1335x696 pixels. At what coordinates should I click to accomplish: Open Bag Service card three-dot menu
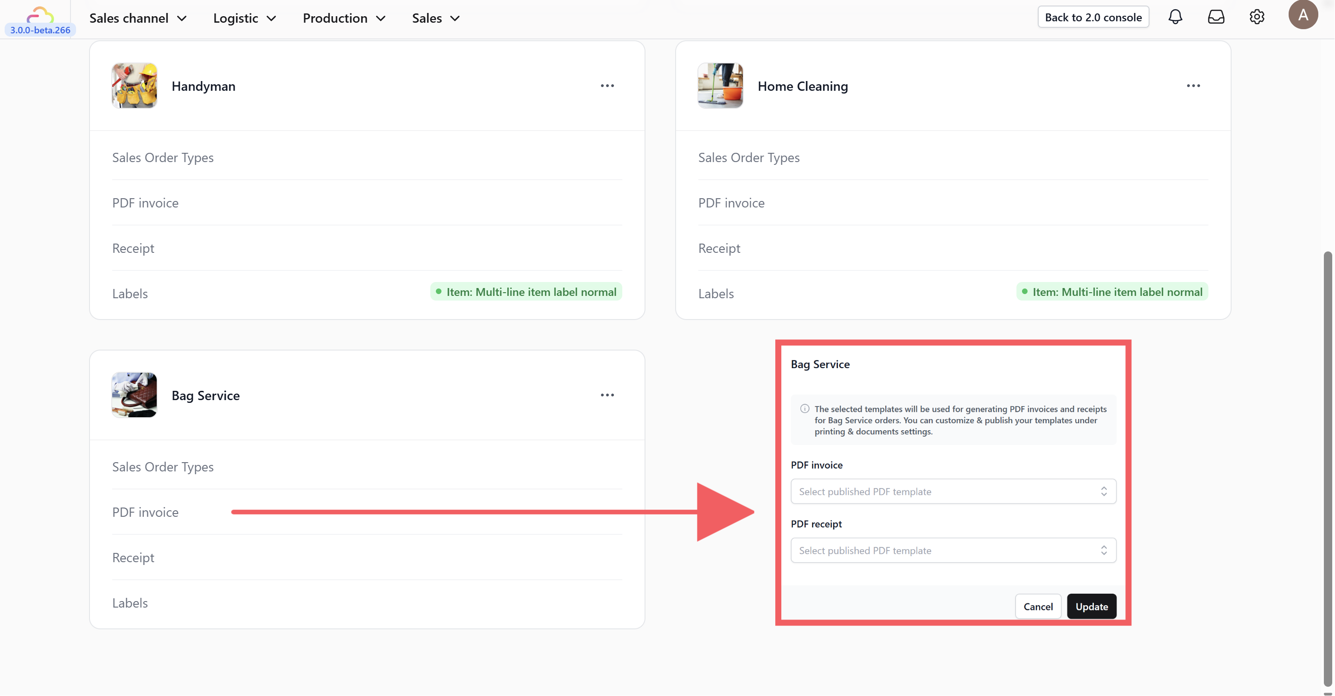tap(607, 395)
